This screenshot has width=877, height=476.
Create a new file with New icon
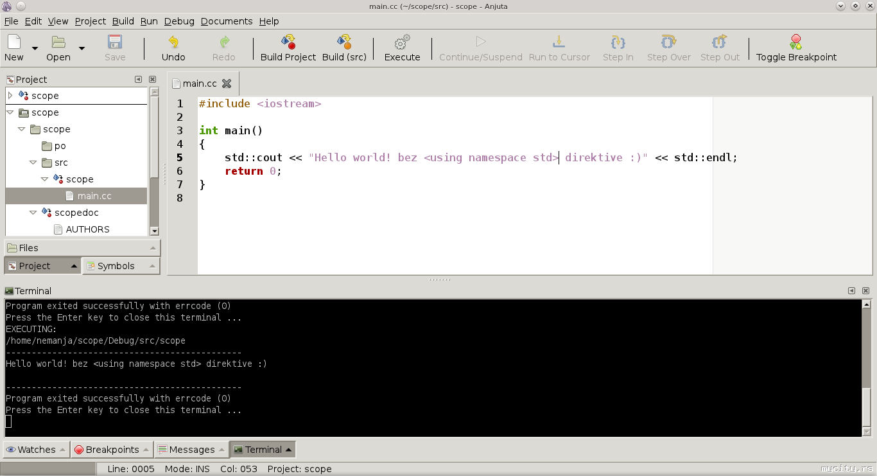(x=14, y=42)
